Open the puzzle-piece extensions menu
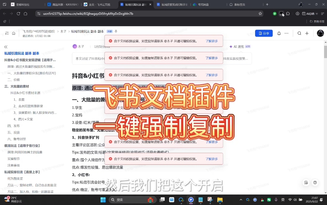This screenshot has height=205, width=327. tap(288, 13)
